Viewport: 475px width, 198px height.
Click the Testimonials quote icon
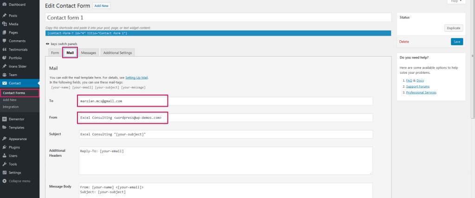tap(4, 49)
